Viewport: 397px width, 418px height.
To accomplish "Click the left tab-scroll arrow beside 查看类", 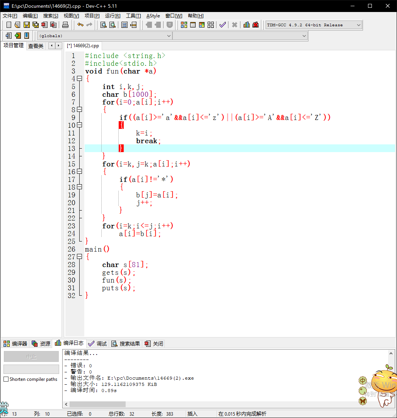I will (x=52, y=46).
